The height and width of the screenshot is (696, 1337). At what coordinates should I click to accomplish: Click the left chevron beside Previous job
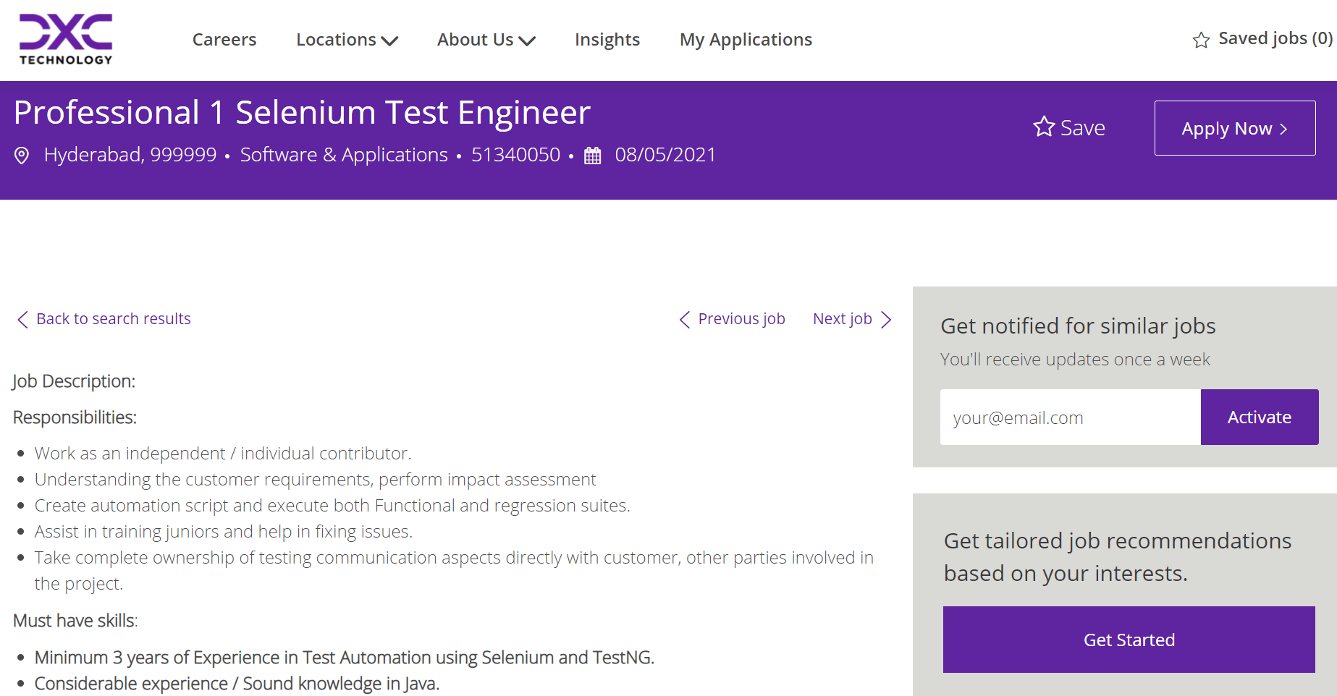[x=684, y=320]
